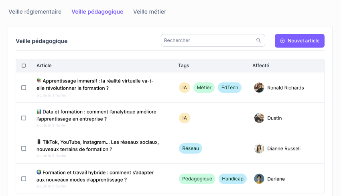Check the Data et formation article row
Image resolution: width=341 pixels, height=196 pixels.
[24, 118]
